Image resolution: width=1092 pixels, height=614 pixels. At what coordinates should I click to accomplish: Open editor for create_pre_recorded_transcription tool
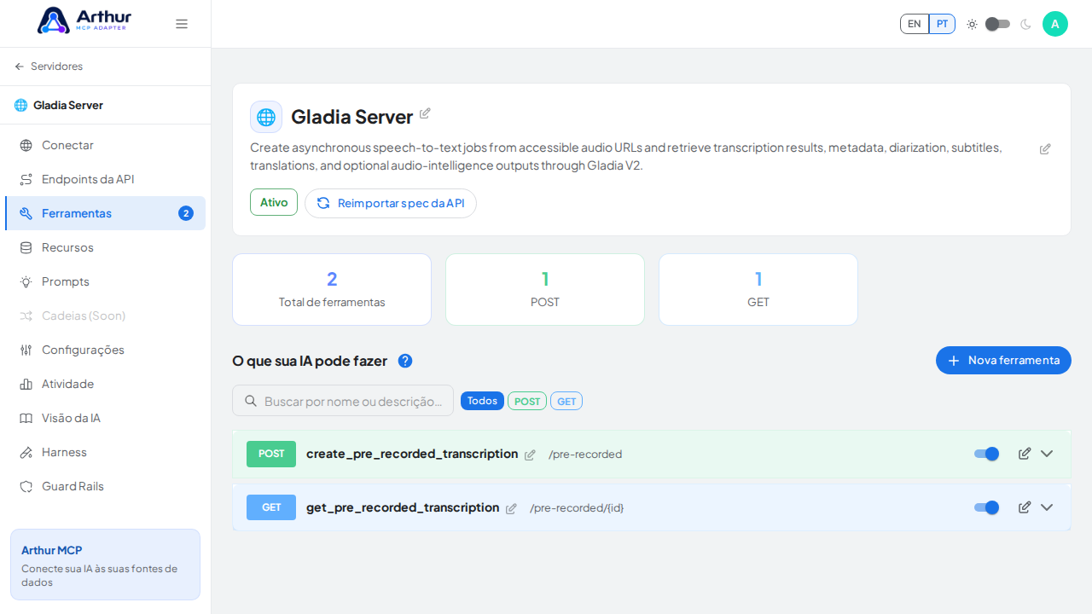click(x=1025, y=454)
